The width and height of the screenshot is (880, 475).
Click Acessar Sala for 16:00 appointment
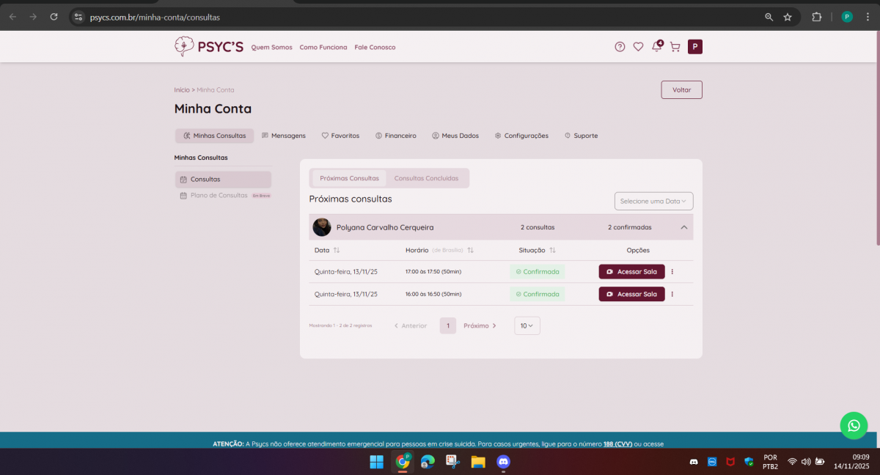[x=631, y=294]
